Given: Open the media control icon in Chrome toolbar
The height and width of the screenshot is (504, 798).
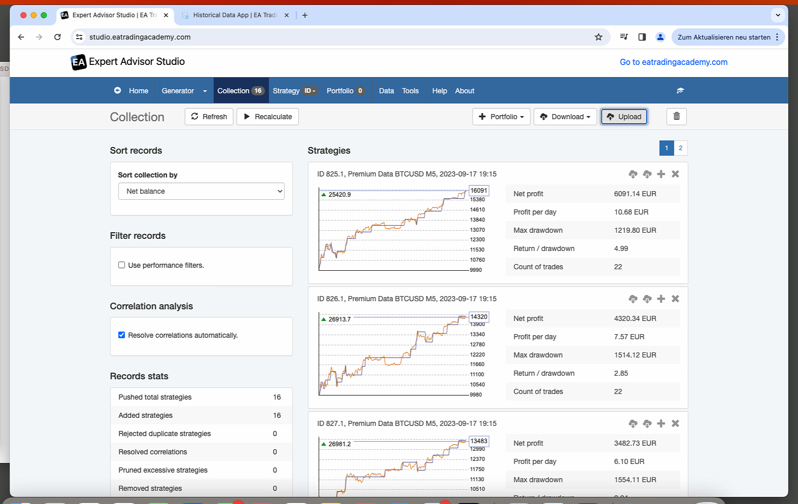Looking at the screenshot, I should [624, 37].
